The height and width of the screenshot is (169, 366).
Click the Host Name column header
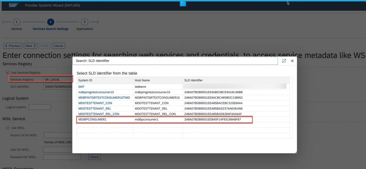click(x=158, y=80)
